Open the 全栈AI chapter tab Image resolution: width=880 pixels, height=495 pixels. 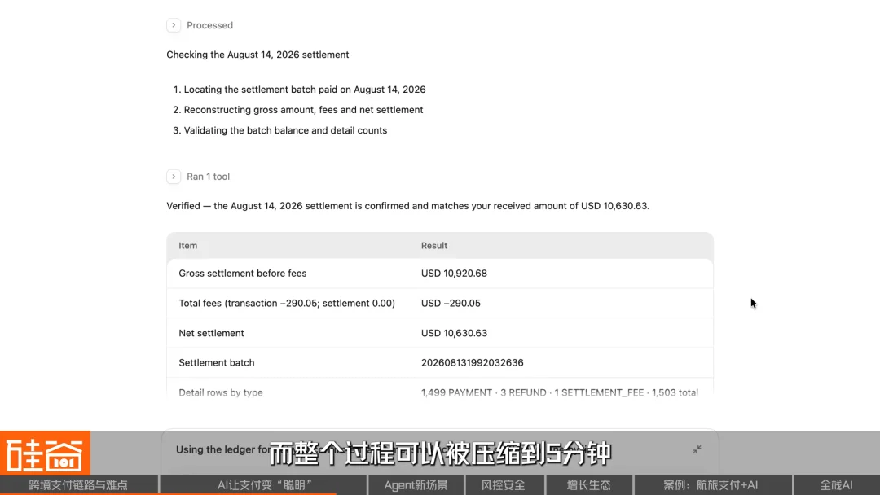click(x=836, y=485)
